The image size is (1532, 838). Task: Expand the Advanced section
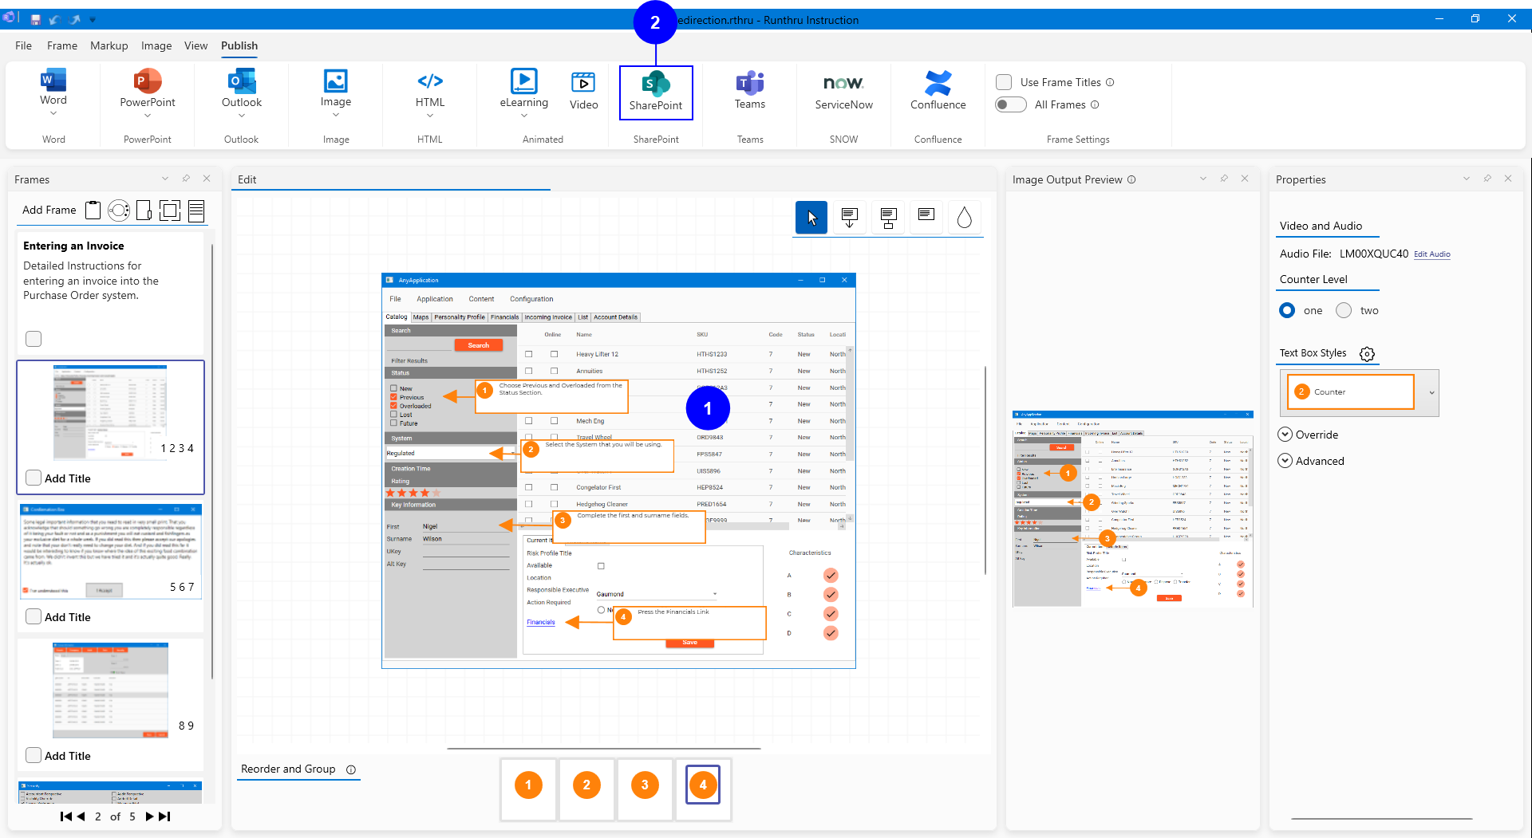coord(1285,461)
